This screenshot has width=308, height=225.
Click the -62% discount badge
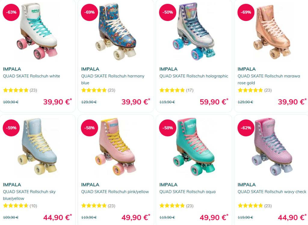point(246,128)
